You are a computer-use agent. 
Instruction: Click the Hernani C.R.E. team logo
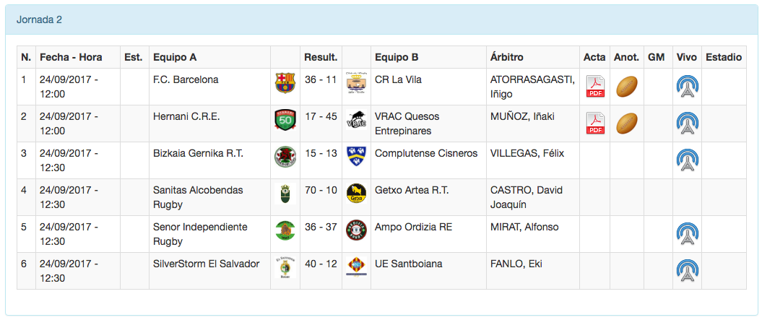(x=285, y=120)
